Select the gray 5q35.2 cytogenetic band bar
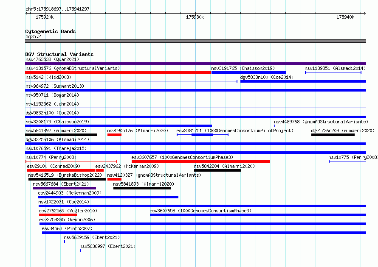This screenshot has width=378, height=267. 195,41
